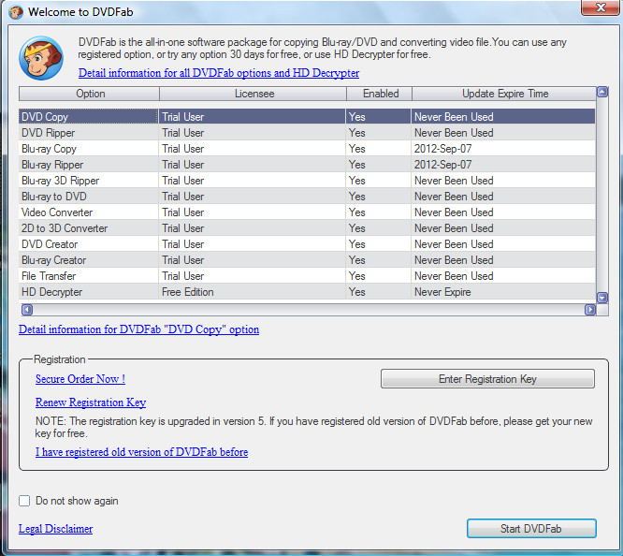
Task: Click the Enter Registration Key button
Action: (487, 378)
